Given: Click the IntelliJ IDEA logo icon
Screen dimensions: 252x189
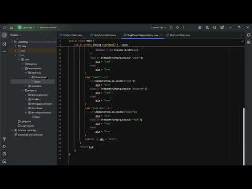Looking at the screenshot, I should click(x=5, y=27).
